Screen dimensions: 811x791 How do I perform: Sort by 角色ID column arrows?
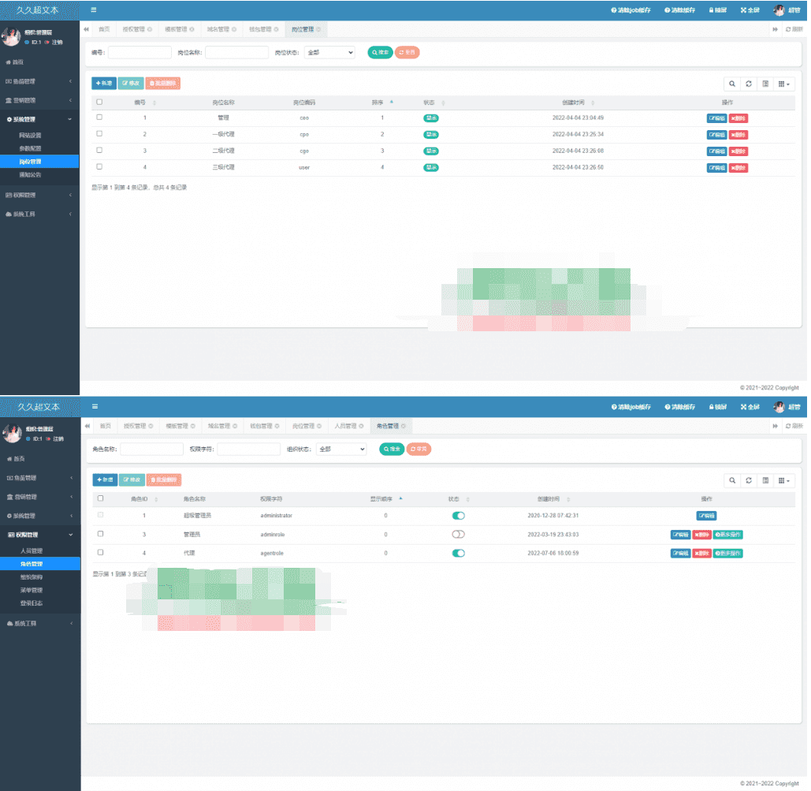coord(156,499)
